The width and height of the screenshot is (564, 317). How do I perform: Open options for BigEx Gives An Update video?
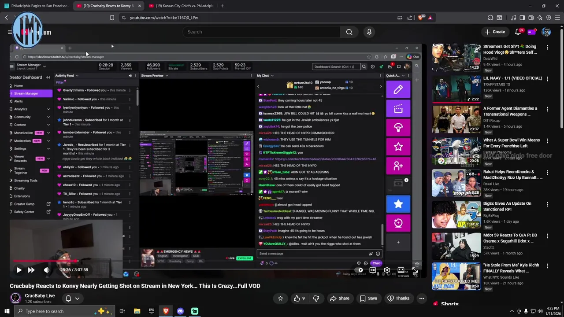pyautogui.click(x=548, y=204)
